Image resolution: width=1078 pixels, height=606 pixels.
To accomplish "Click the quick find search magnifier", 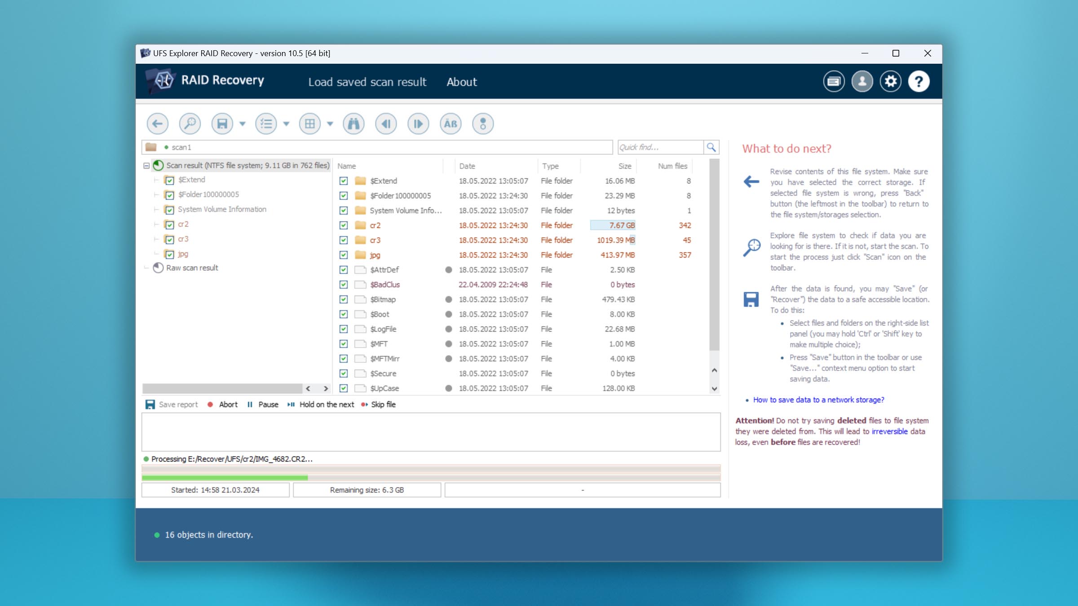I will click(711, 147).
